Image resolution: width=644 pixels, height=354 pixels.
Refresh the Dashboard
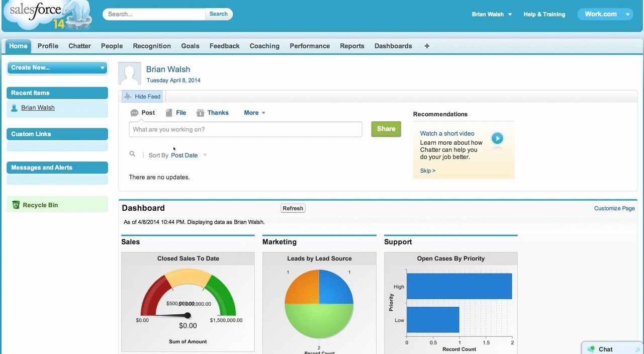tap(293, 208)
